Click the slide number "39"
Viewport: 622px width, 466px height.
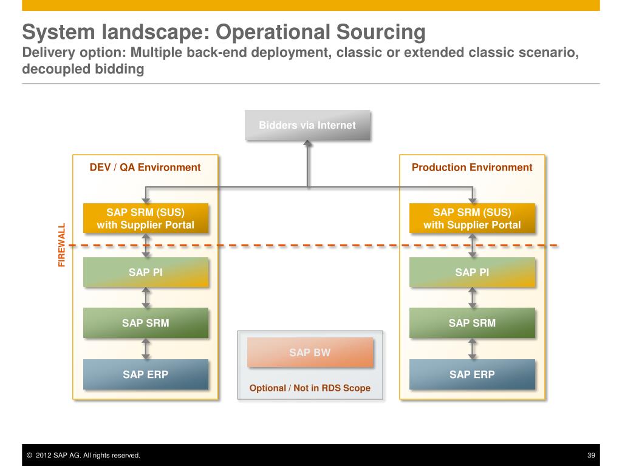coord(591,455)
